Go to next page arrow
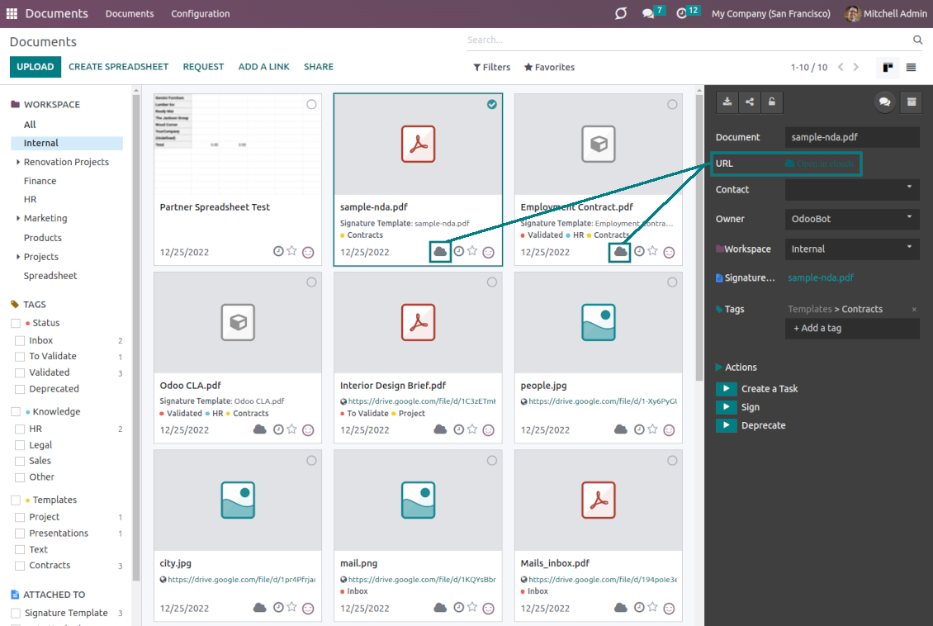 tap(856, 67)
